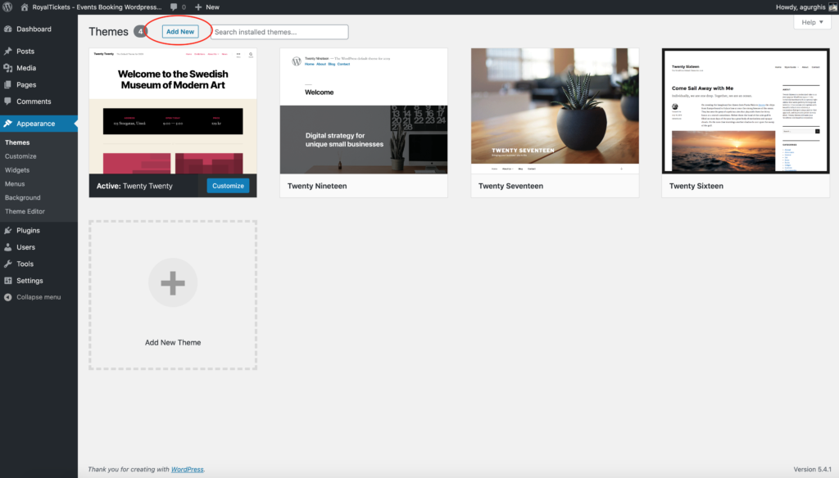This screenshot has width=839, height=478.
Task: Click the Active: Twenty Twenty label
Action: point(134,186)
